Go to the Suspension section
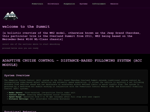 (69, 4)
